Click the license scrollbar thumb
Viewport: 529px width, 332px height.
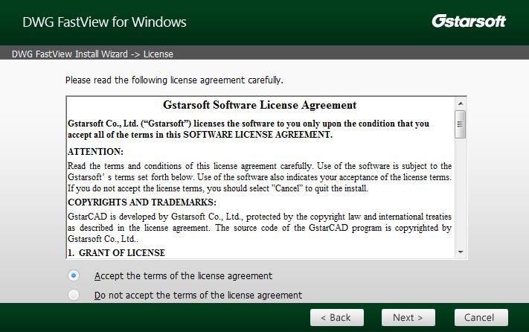click(x=461, y=124)
